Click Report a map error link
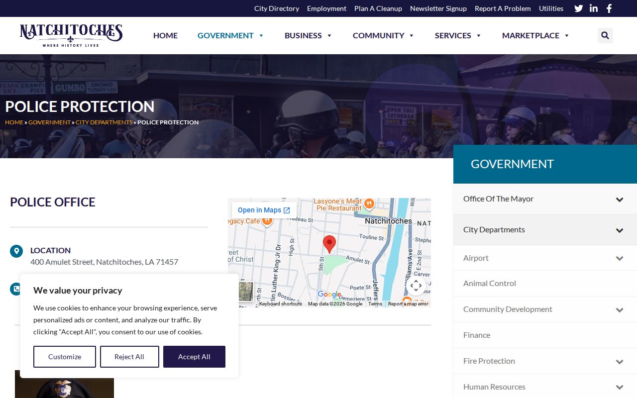Viewport: 637px width, 398px height. tap(408, 304)
